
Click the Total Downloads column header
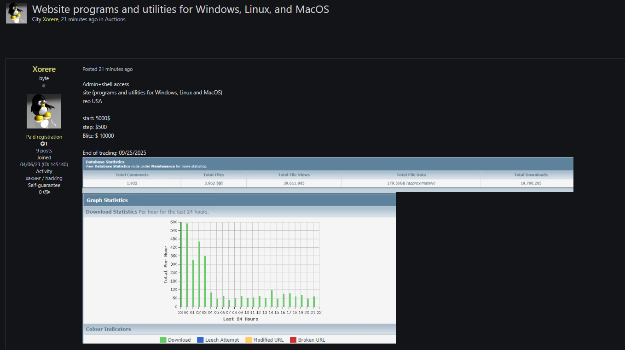531,175
